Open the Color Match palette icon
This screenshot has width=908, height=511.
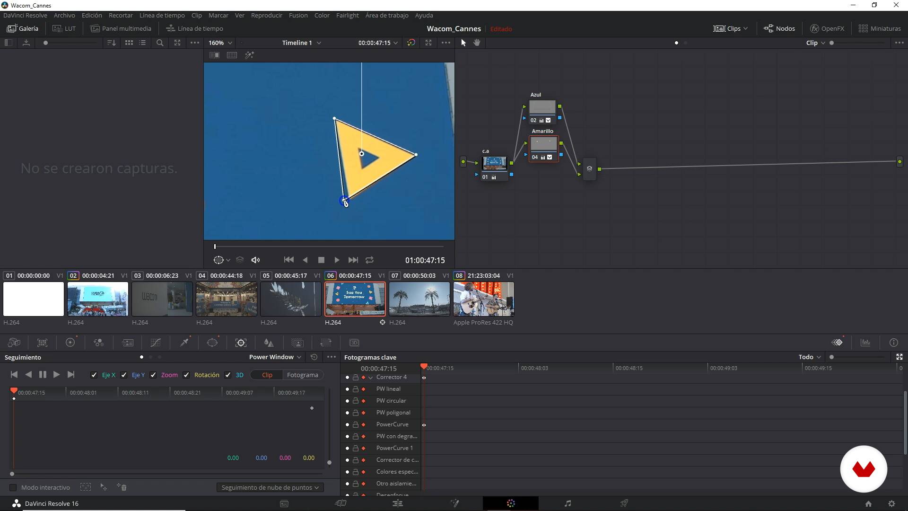[42, 343]
